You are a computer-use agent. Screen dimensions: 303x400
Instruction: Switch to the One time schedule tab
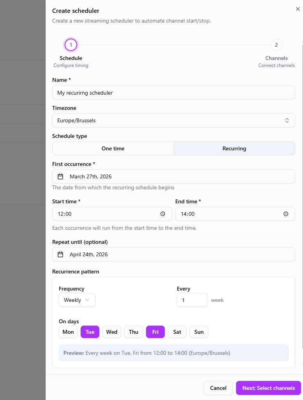(113, 148)
